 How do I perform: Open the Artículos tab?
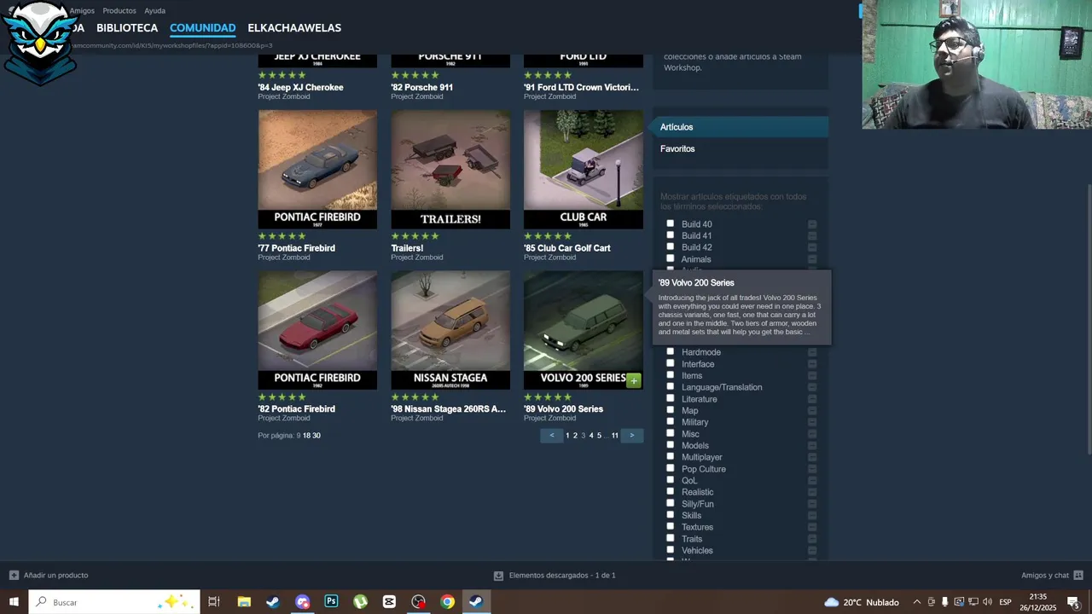click(741, 127)
